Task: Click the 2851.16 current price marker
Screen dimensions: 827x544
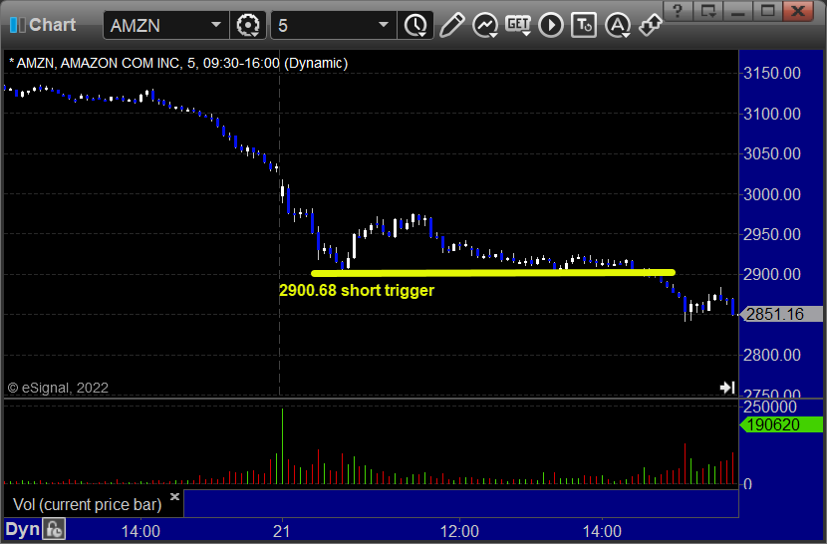Action: coord(780,315)
